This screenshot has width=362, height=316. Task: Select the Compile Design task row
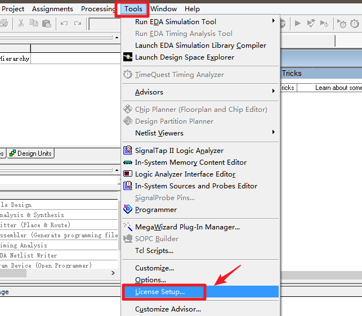point(59,205)
